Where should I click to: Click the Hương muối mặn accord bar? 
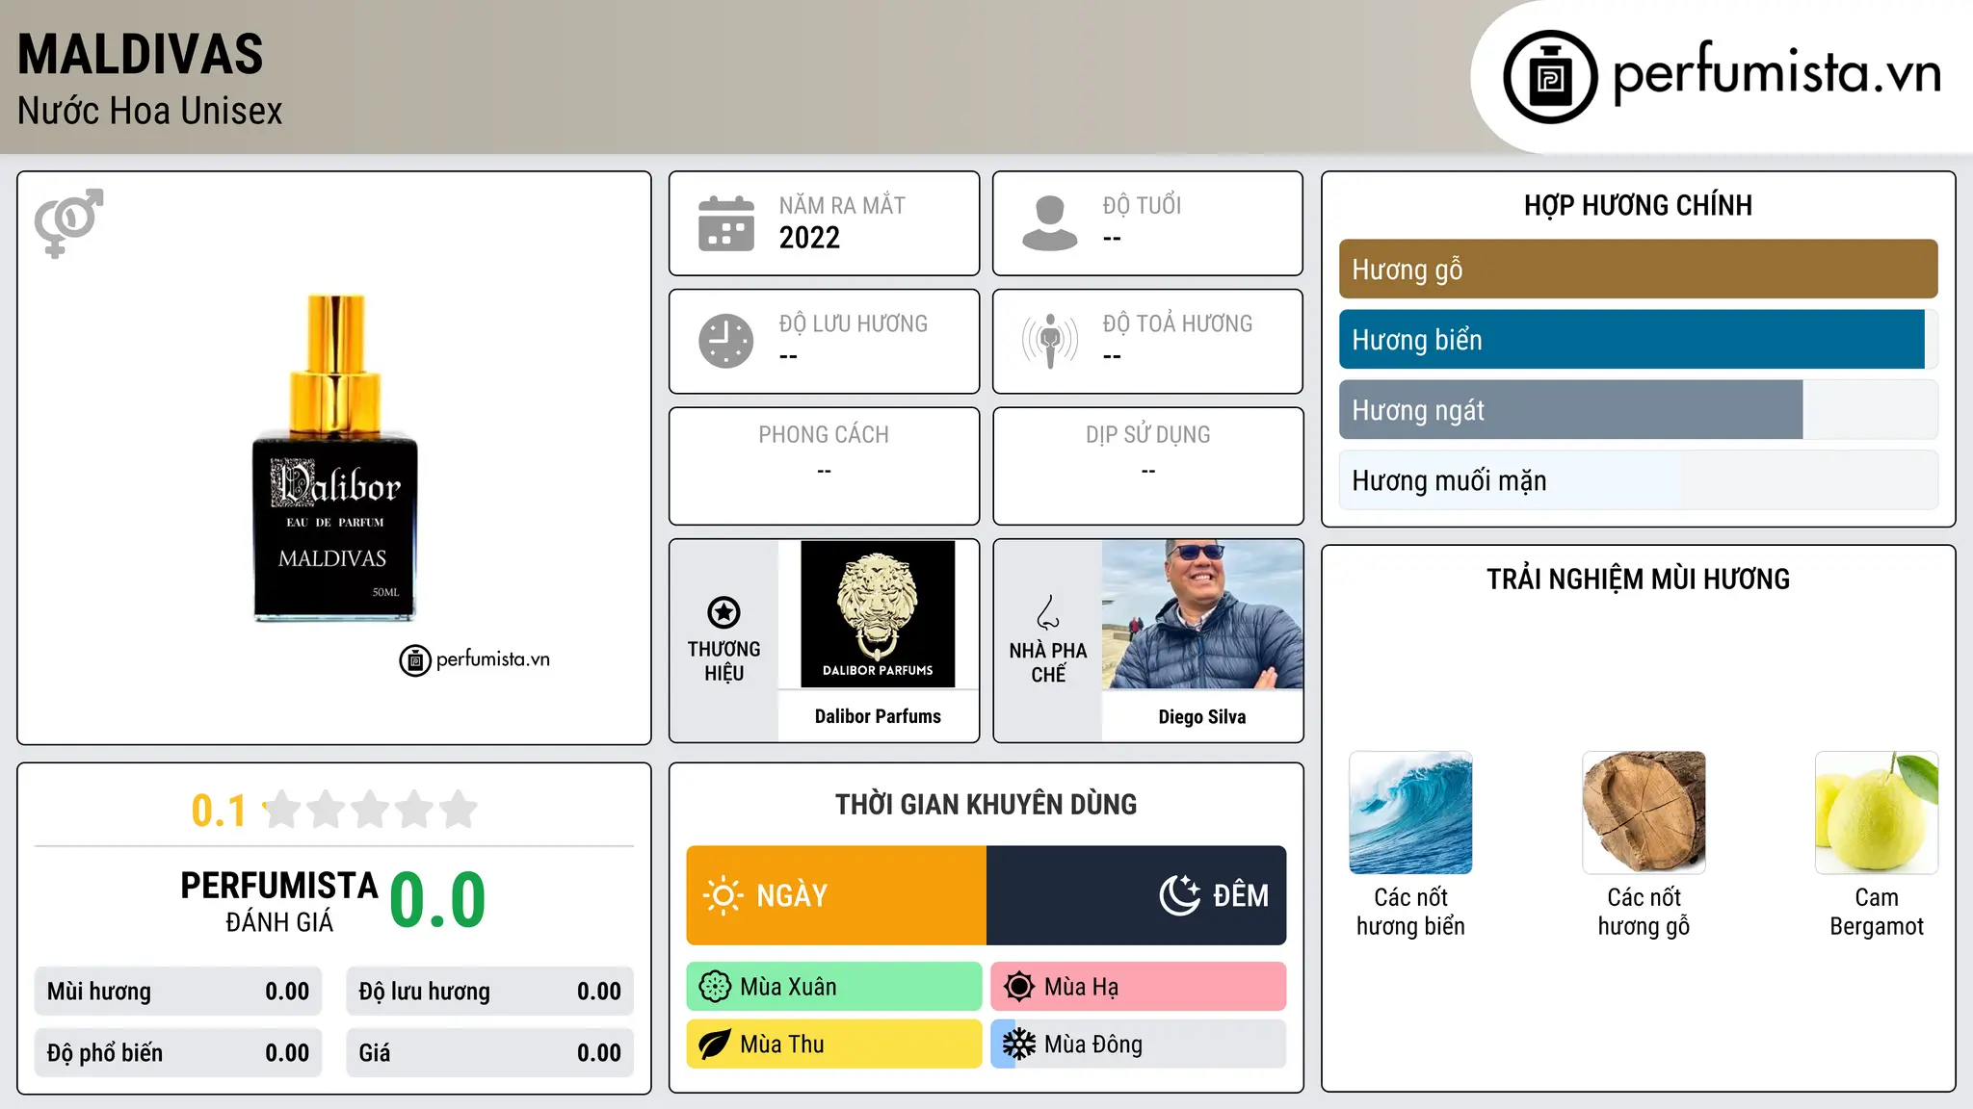[x=1639, y=480]
